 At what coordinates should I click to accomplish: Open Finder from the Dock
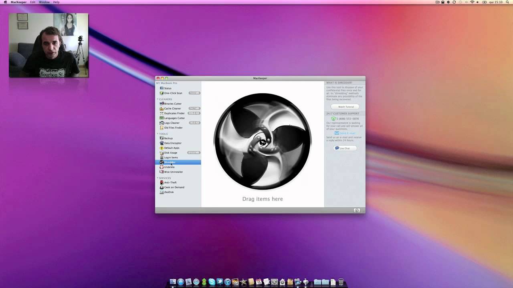pyautogui.click(x=173, y=282)
